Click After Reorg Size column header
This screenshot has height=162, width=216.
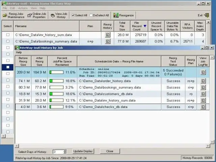tap(39, 61)
